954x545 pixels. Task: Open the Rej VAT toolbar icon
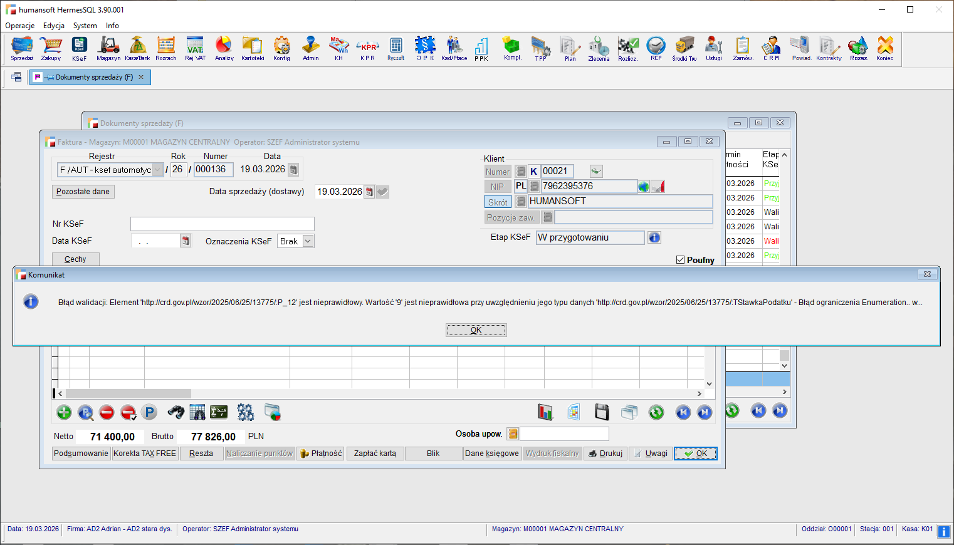pos(195,48)
